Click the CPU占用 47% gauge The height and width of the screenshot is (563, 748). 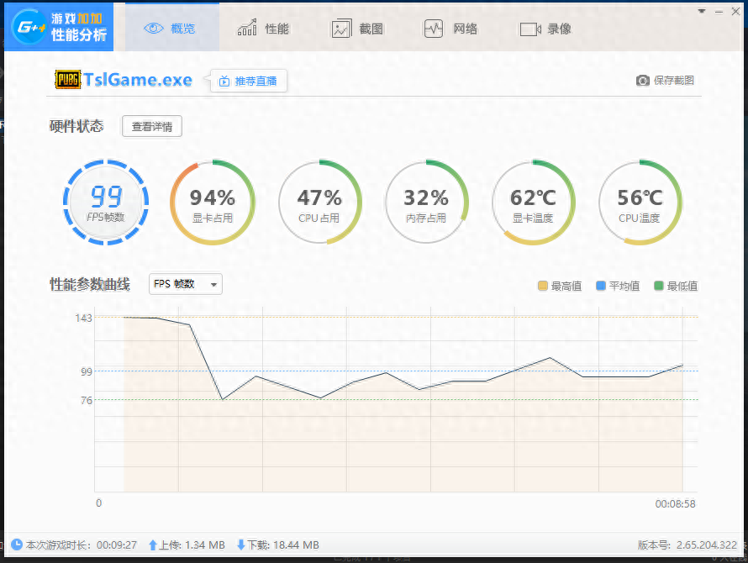319,202
